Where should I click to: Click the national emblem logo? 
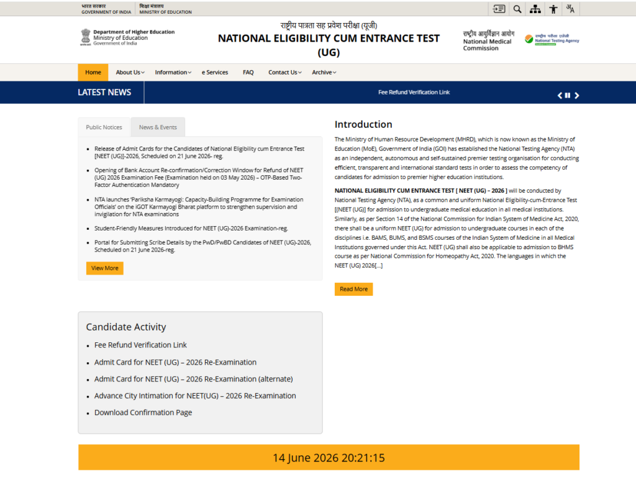86,37
